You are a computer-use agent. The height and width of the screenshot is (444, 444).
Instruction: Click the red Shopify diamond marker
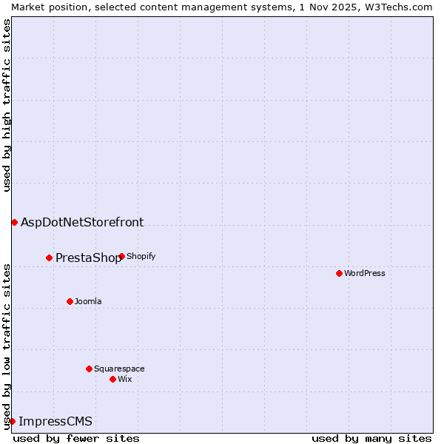click(x=121, y=257)
